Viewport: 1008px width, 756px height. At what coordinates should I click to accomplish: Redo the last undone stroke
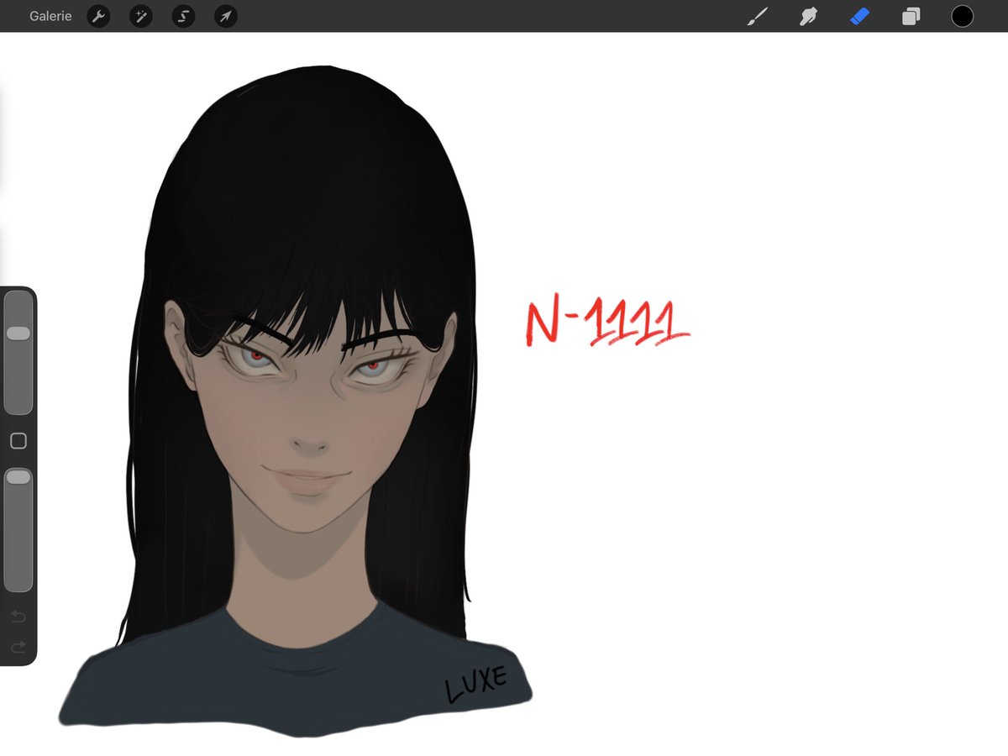(18, 647)
